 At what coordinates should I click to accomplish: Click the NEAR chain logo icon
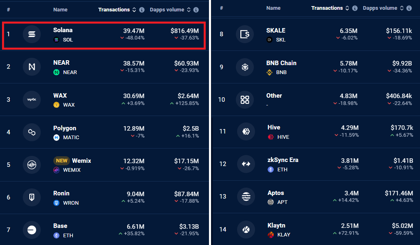coord(32,67)
